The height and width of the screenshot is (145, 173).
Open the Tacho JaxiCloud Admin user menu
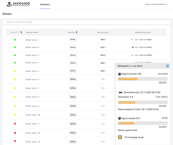157,4
